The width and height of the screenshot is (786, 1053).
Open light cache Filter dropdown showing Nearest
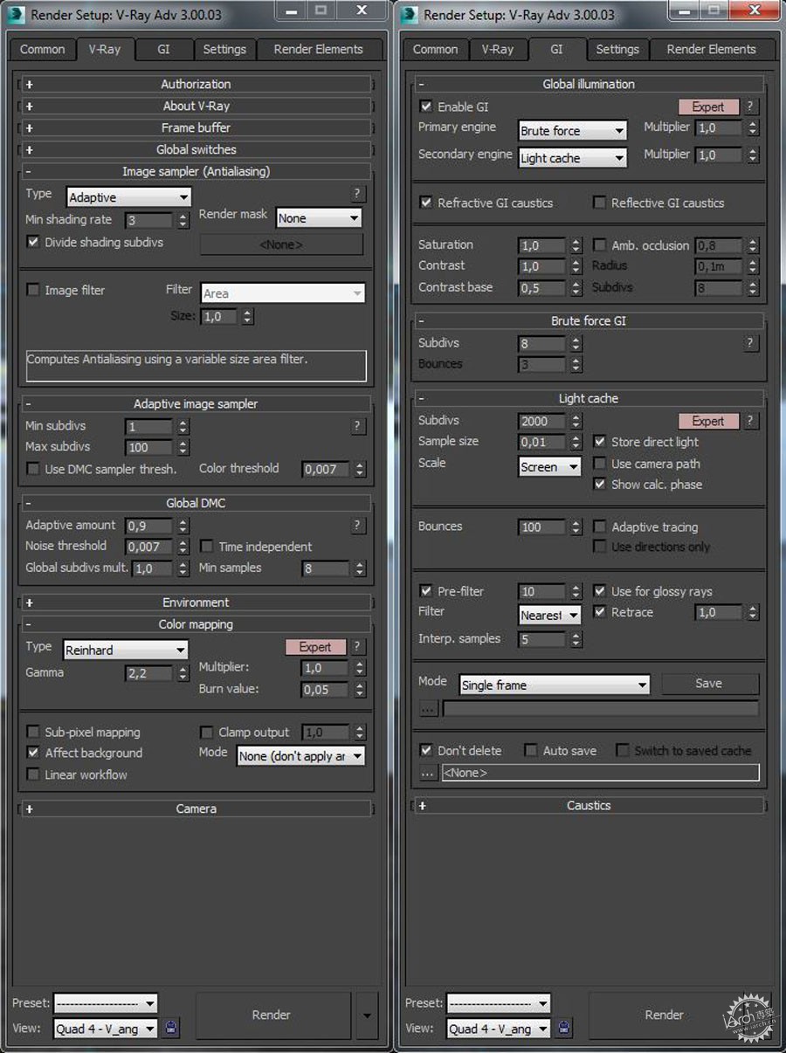pos(550,616)
